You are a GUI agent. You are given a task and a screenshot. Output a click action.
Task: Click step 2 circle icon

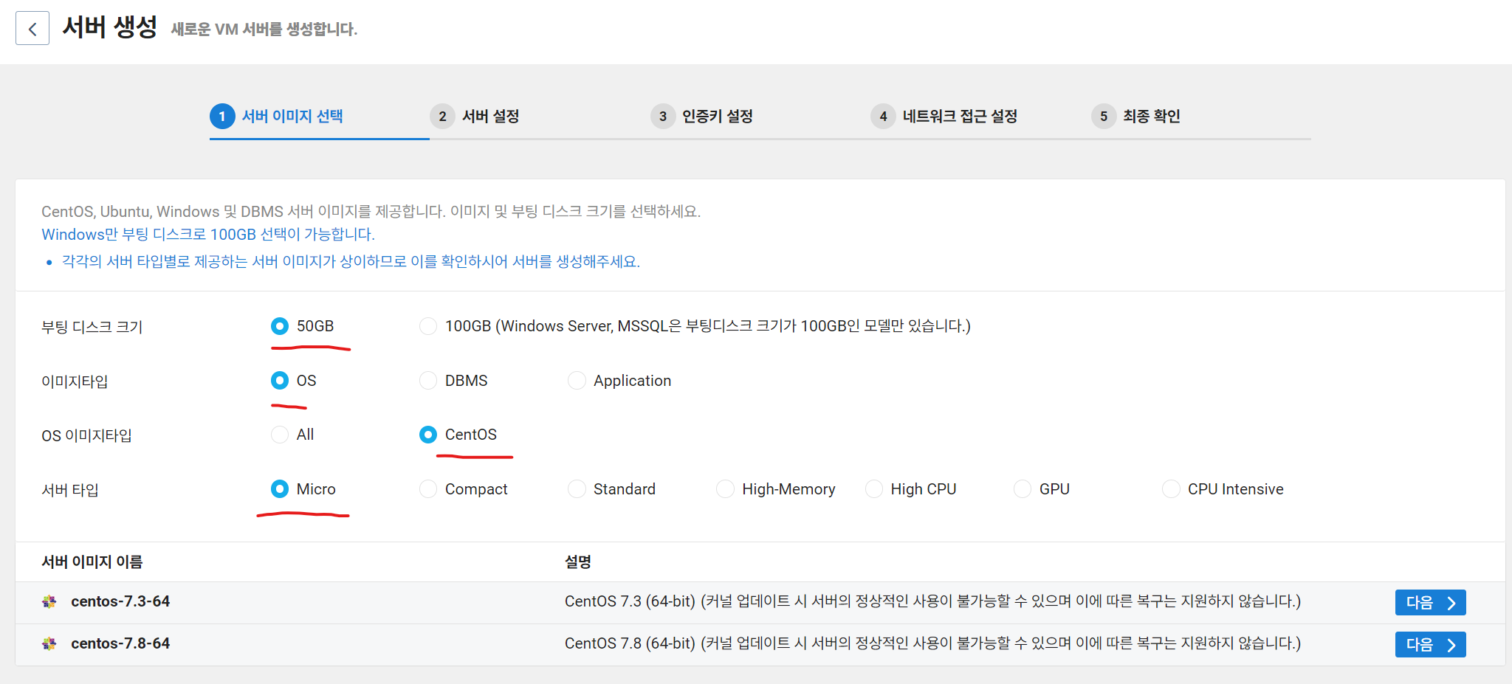tap(442, 116)
